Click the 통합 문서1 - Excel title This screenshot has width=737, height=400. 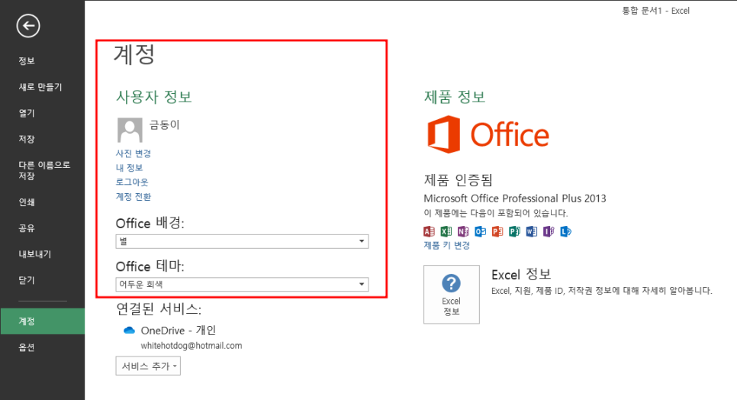pyautogui.click(x=655, y=11)
